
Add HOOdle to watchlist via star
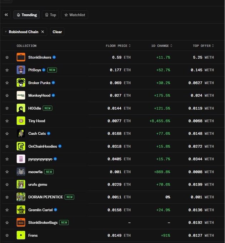click(7, 108)
